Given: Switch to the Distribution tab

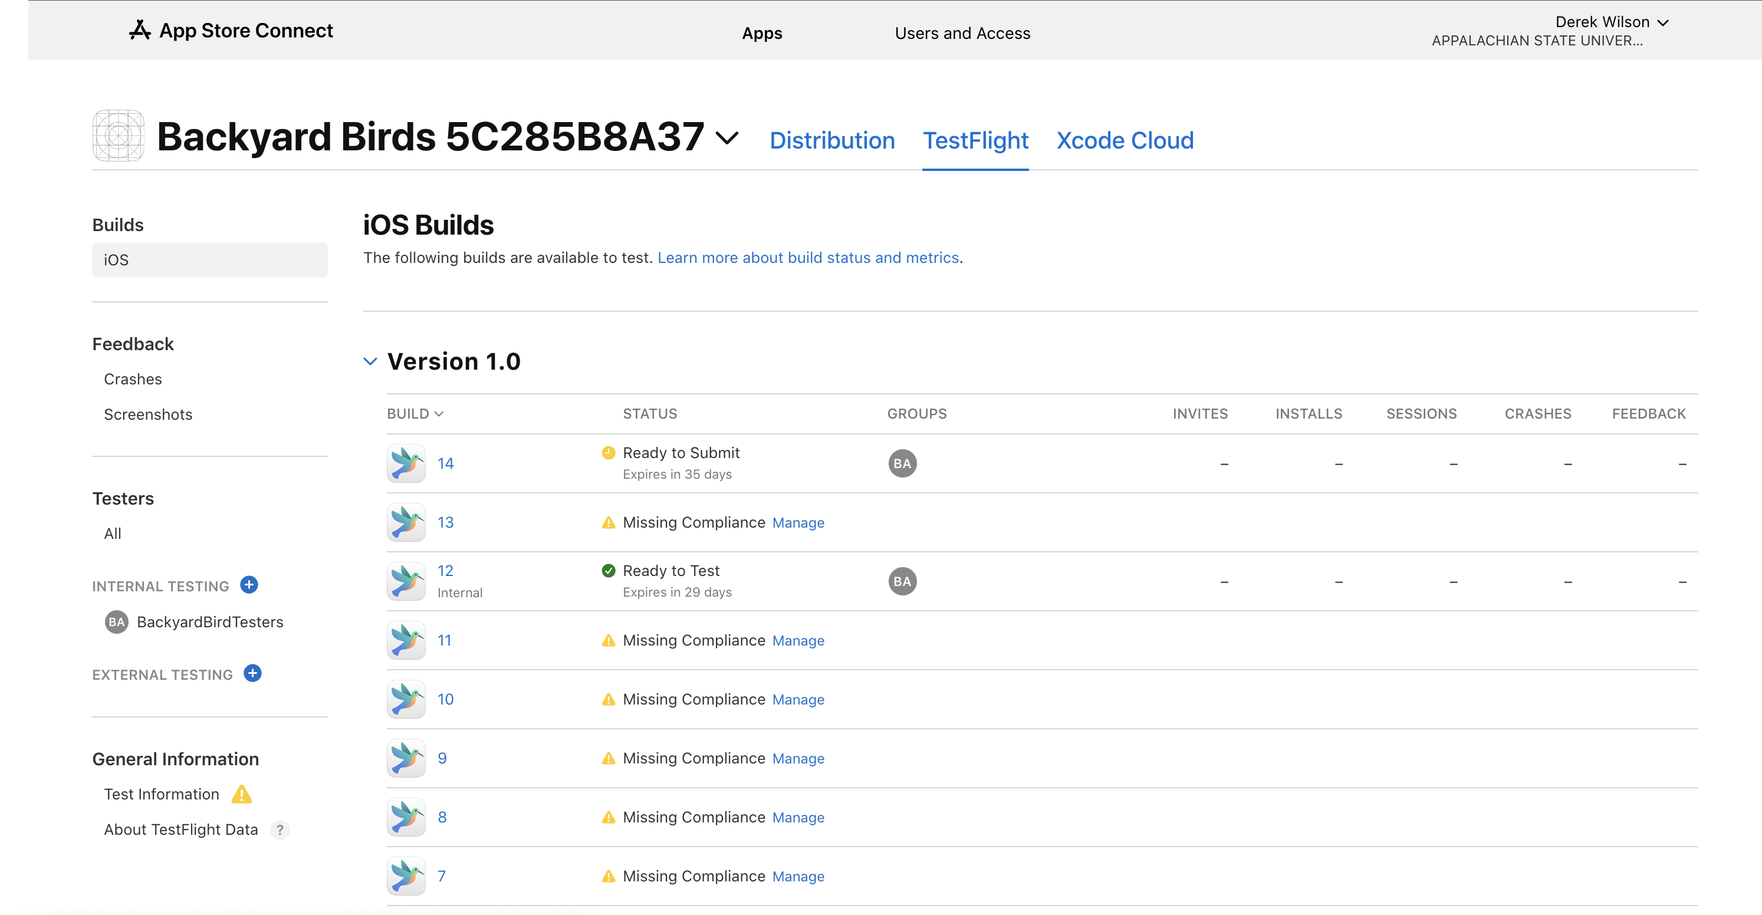Looking at the screenshot, I should pyautogui.click(x=831, y=140).
